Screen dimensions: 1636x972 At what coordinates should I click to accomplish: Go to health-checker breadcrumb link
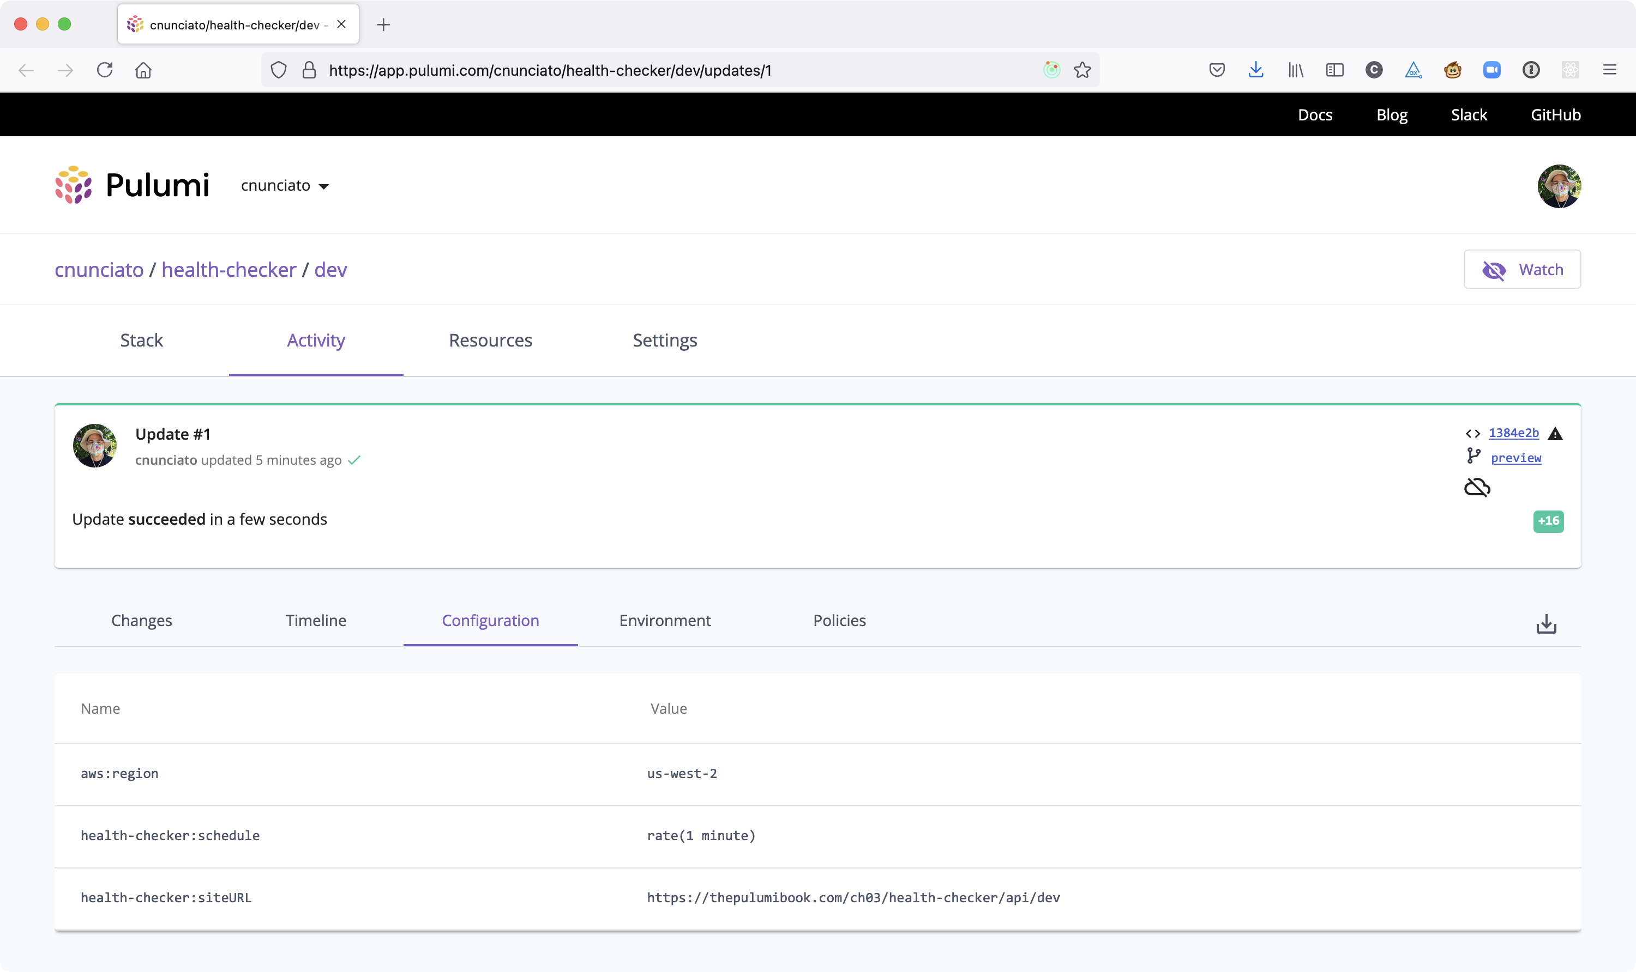228,270
